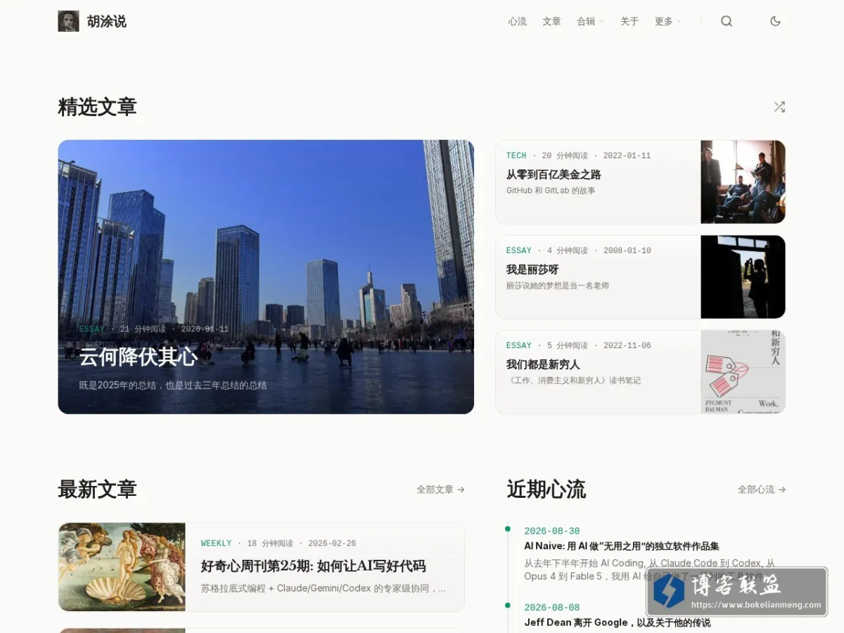Screen dimensions: 844x633
Task: Click date 2026-08-08 in 近期心流
Action: 552,608
